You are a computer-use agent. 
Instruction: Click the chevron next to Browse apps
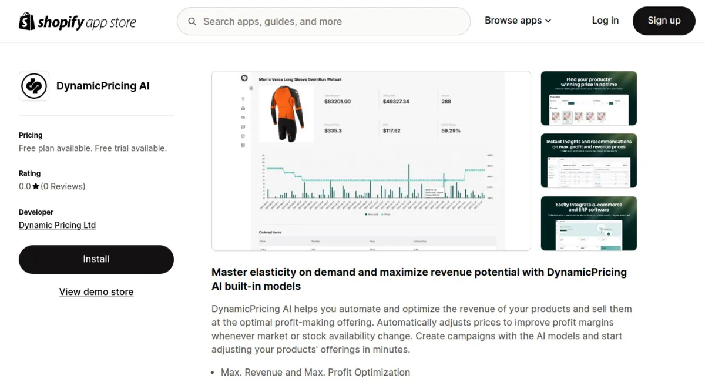coord(548,21)
